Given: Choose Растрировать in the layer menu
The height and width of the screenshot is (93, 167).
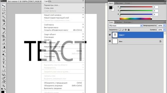Looking at the screenshot, I should (64, 43).
